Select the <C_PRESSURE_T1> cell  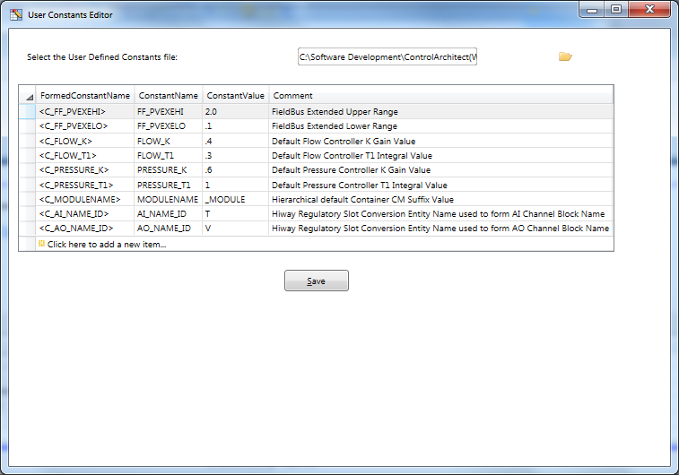[x=85, y=186]
